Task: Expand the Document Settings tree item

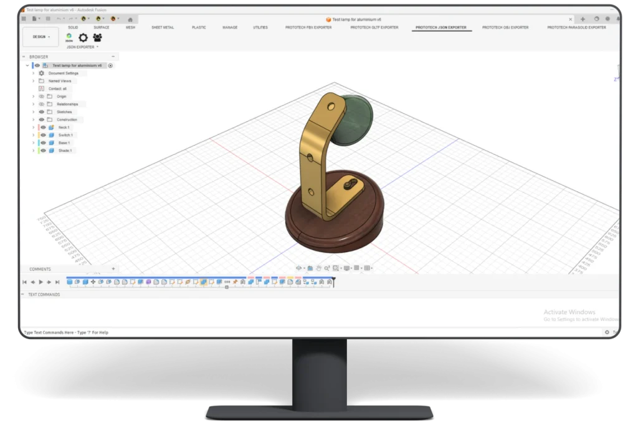Action: coord(33,73)
